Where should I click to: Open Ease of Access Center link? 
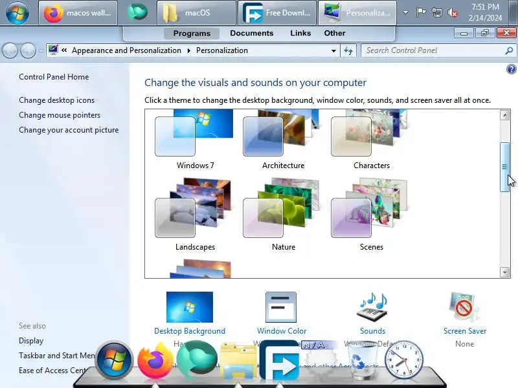click(x=53, y=371)
